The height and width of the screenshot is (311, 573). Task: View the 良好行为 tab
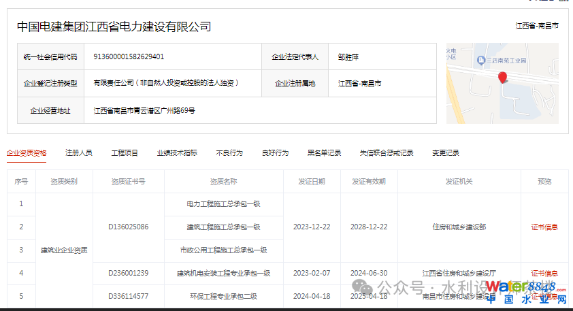pyautogui.click(x=275, y=153)
